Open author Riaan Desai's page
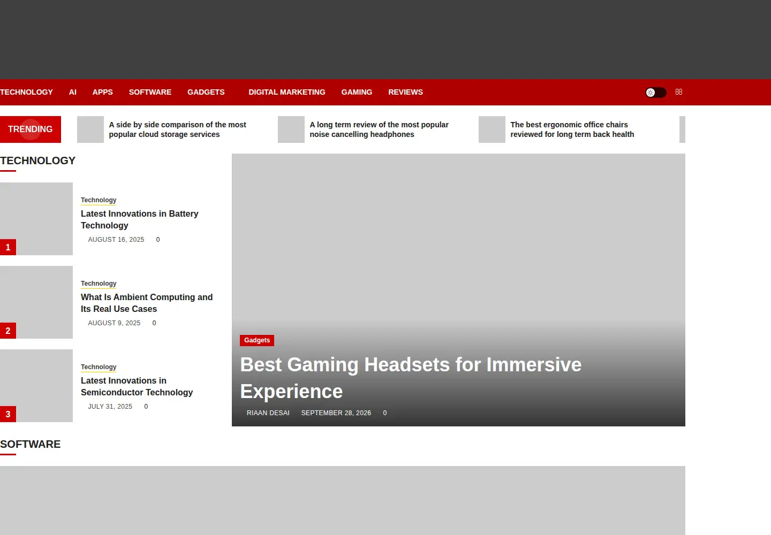 pos(268,413)
